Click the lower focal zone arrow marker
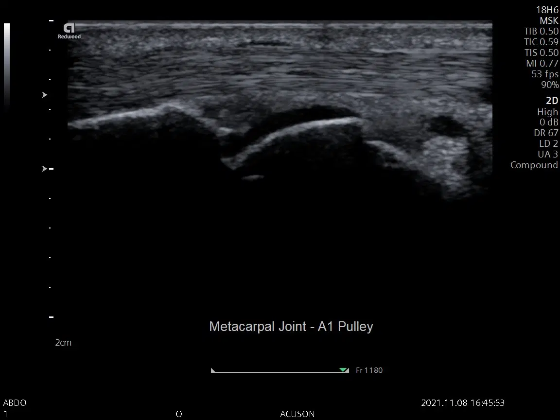This screenshot has height=420, width=560. [x=45, y=169]
